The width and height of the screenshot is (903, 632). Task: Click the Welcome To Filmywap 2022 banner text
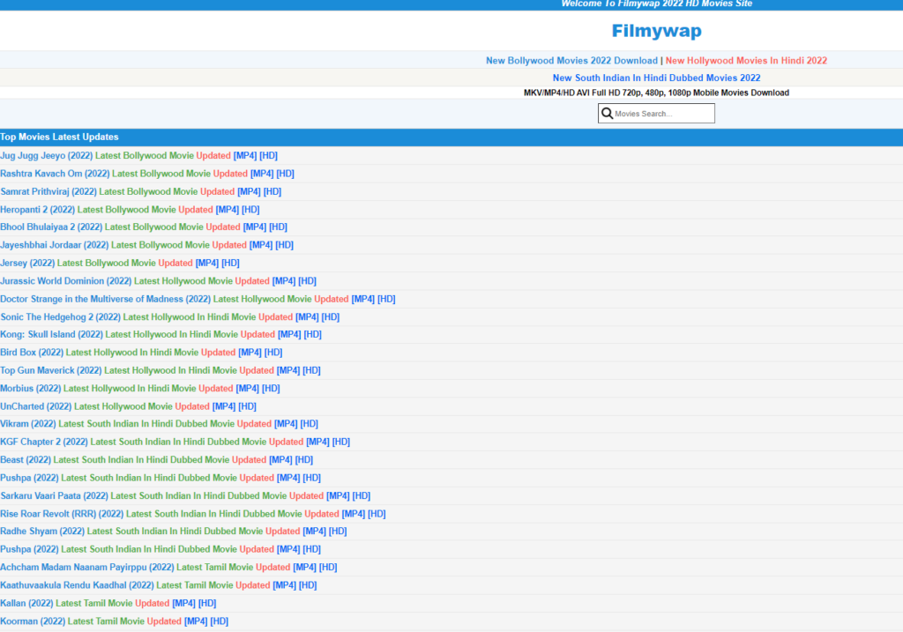click(656, 4)
